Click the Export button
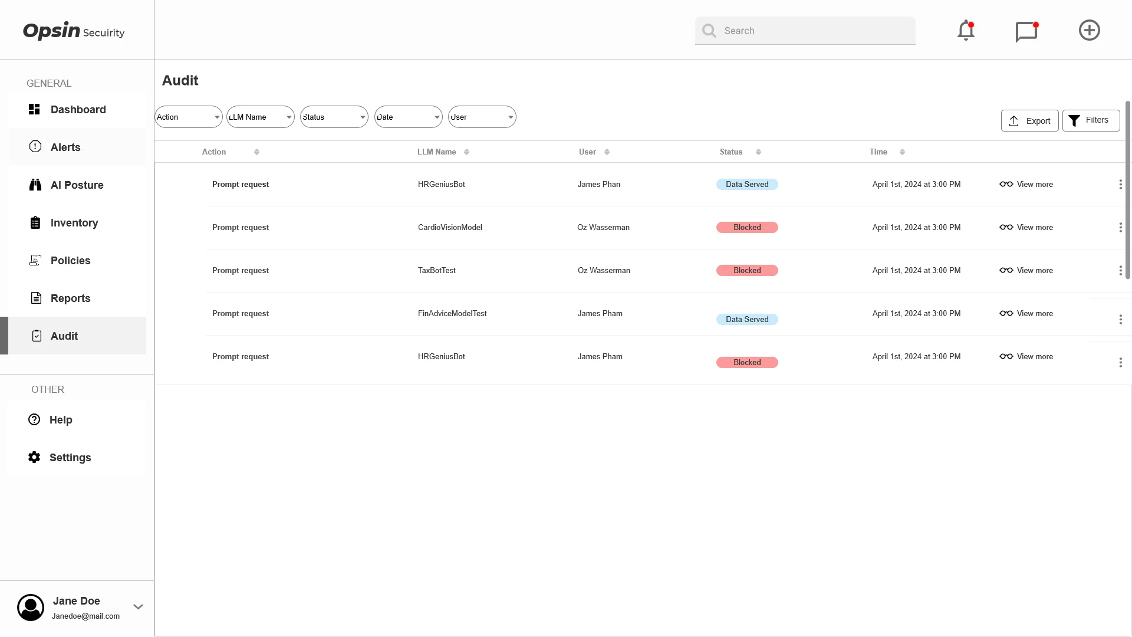1132x637 pixels. click(1029, 121)
